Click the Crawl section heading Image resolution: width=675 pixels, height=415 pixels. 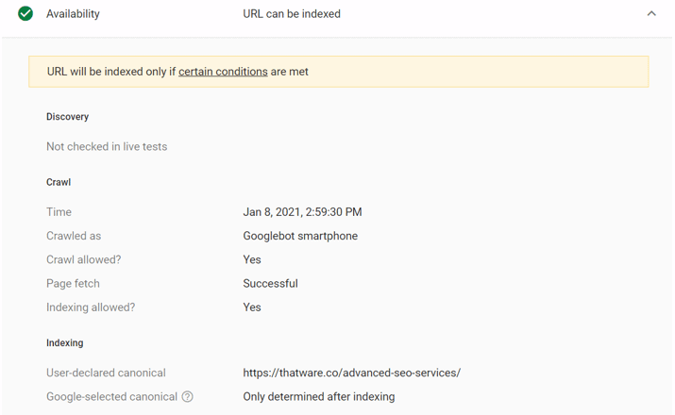tap(59, 182)
